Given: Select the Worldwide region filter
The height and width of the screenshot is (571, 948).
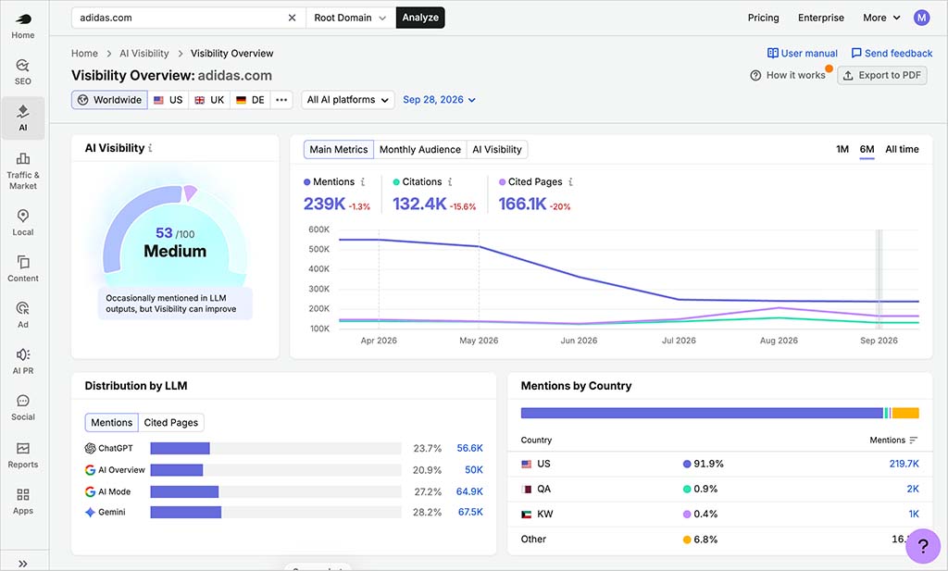Looking at the screenshot, I should click(x=109, y=100).
